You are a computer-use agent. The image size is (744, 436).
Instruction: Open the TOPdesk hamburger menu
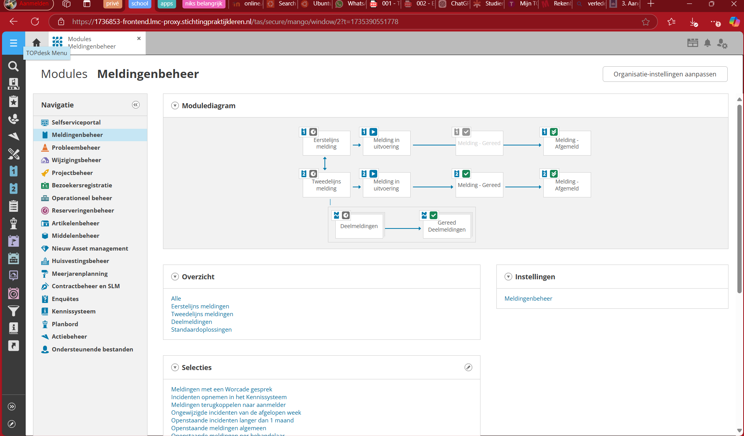click(14, 43)
